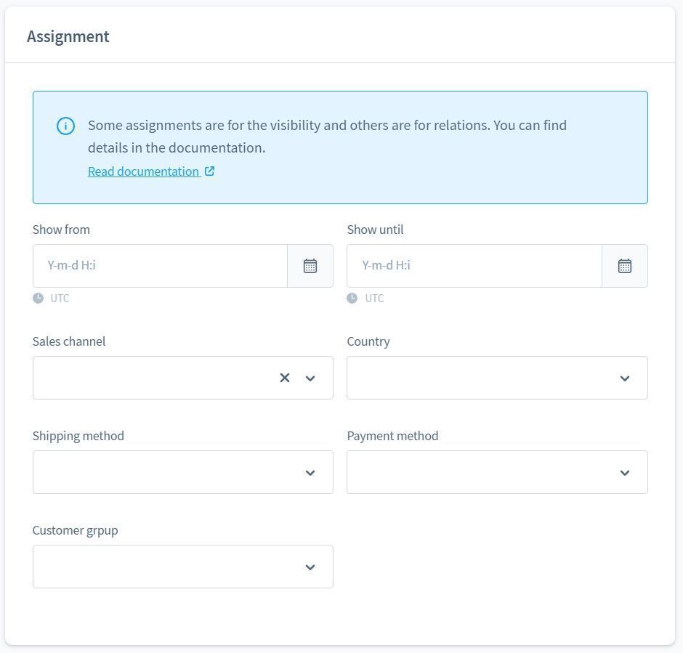This screenshot has height=653, width=683.
Task: Open the Read documentation link
Action: click(x=144, y=171)
